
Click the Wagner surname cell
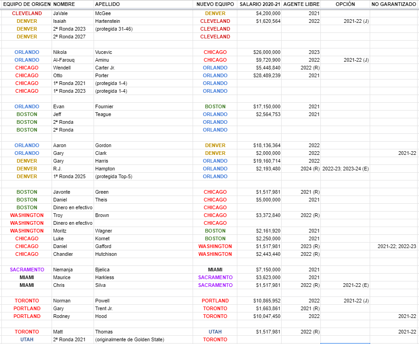point(143,231)
